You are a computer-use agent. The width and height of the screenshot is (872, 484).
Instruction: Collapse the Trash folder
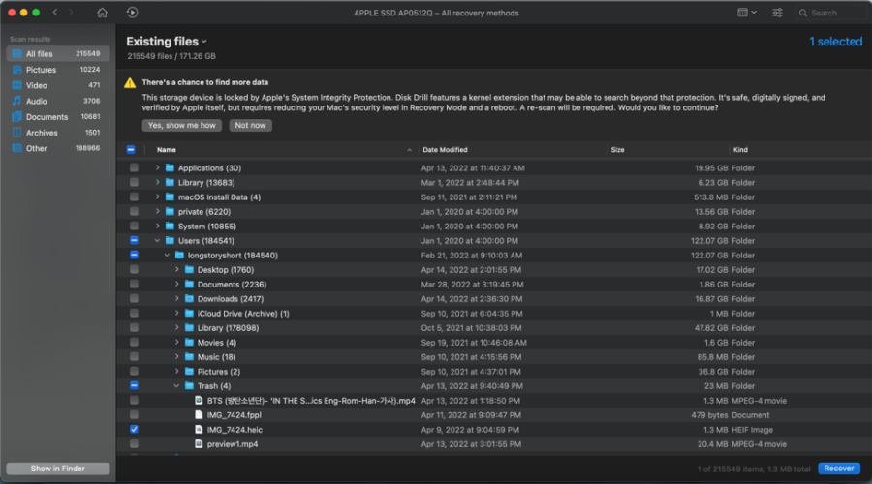[x=177, y=385]
